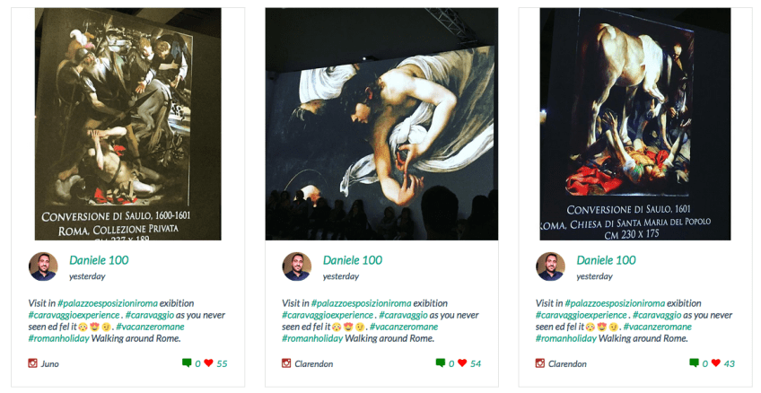Open the #palazzoesposizioniroma hashtag in the first card
Image resolution: width=761 pixels, height=393 pixels.
108,304
